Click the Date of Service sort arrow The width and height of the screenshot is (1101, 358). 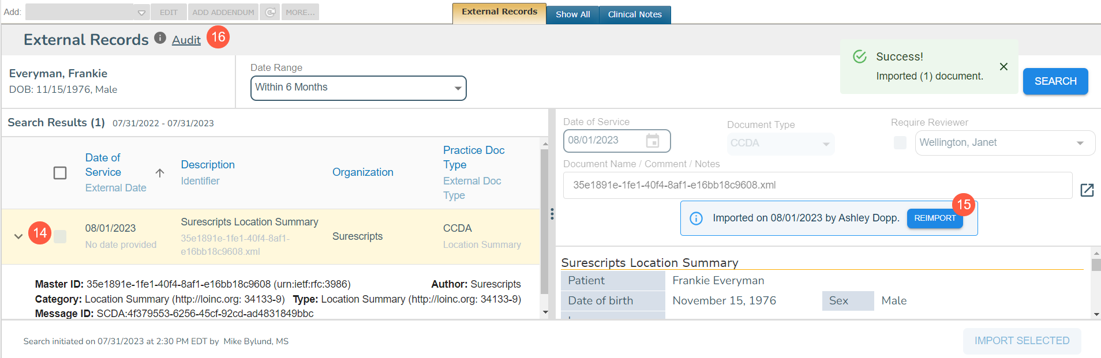coord(160,172)
